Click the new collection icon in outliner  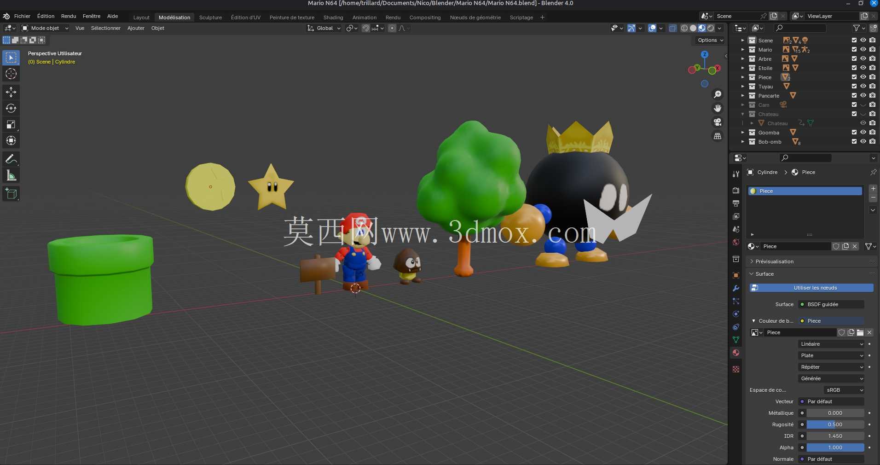click(x=874, y=28)
